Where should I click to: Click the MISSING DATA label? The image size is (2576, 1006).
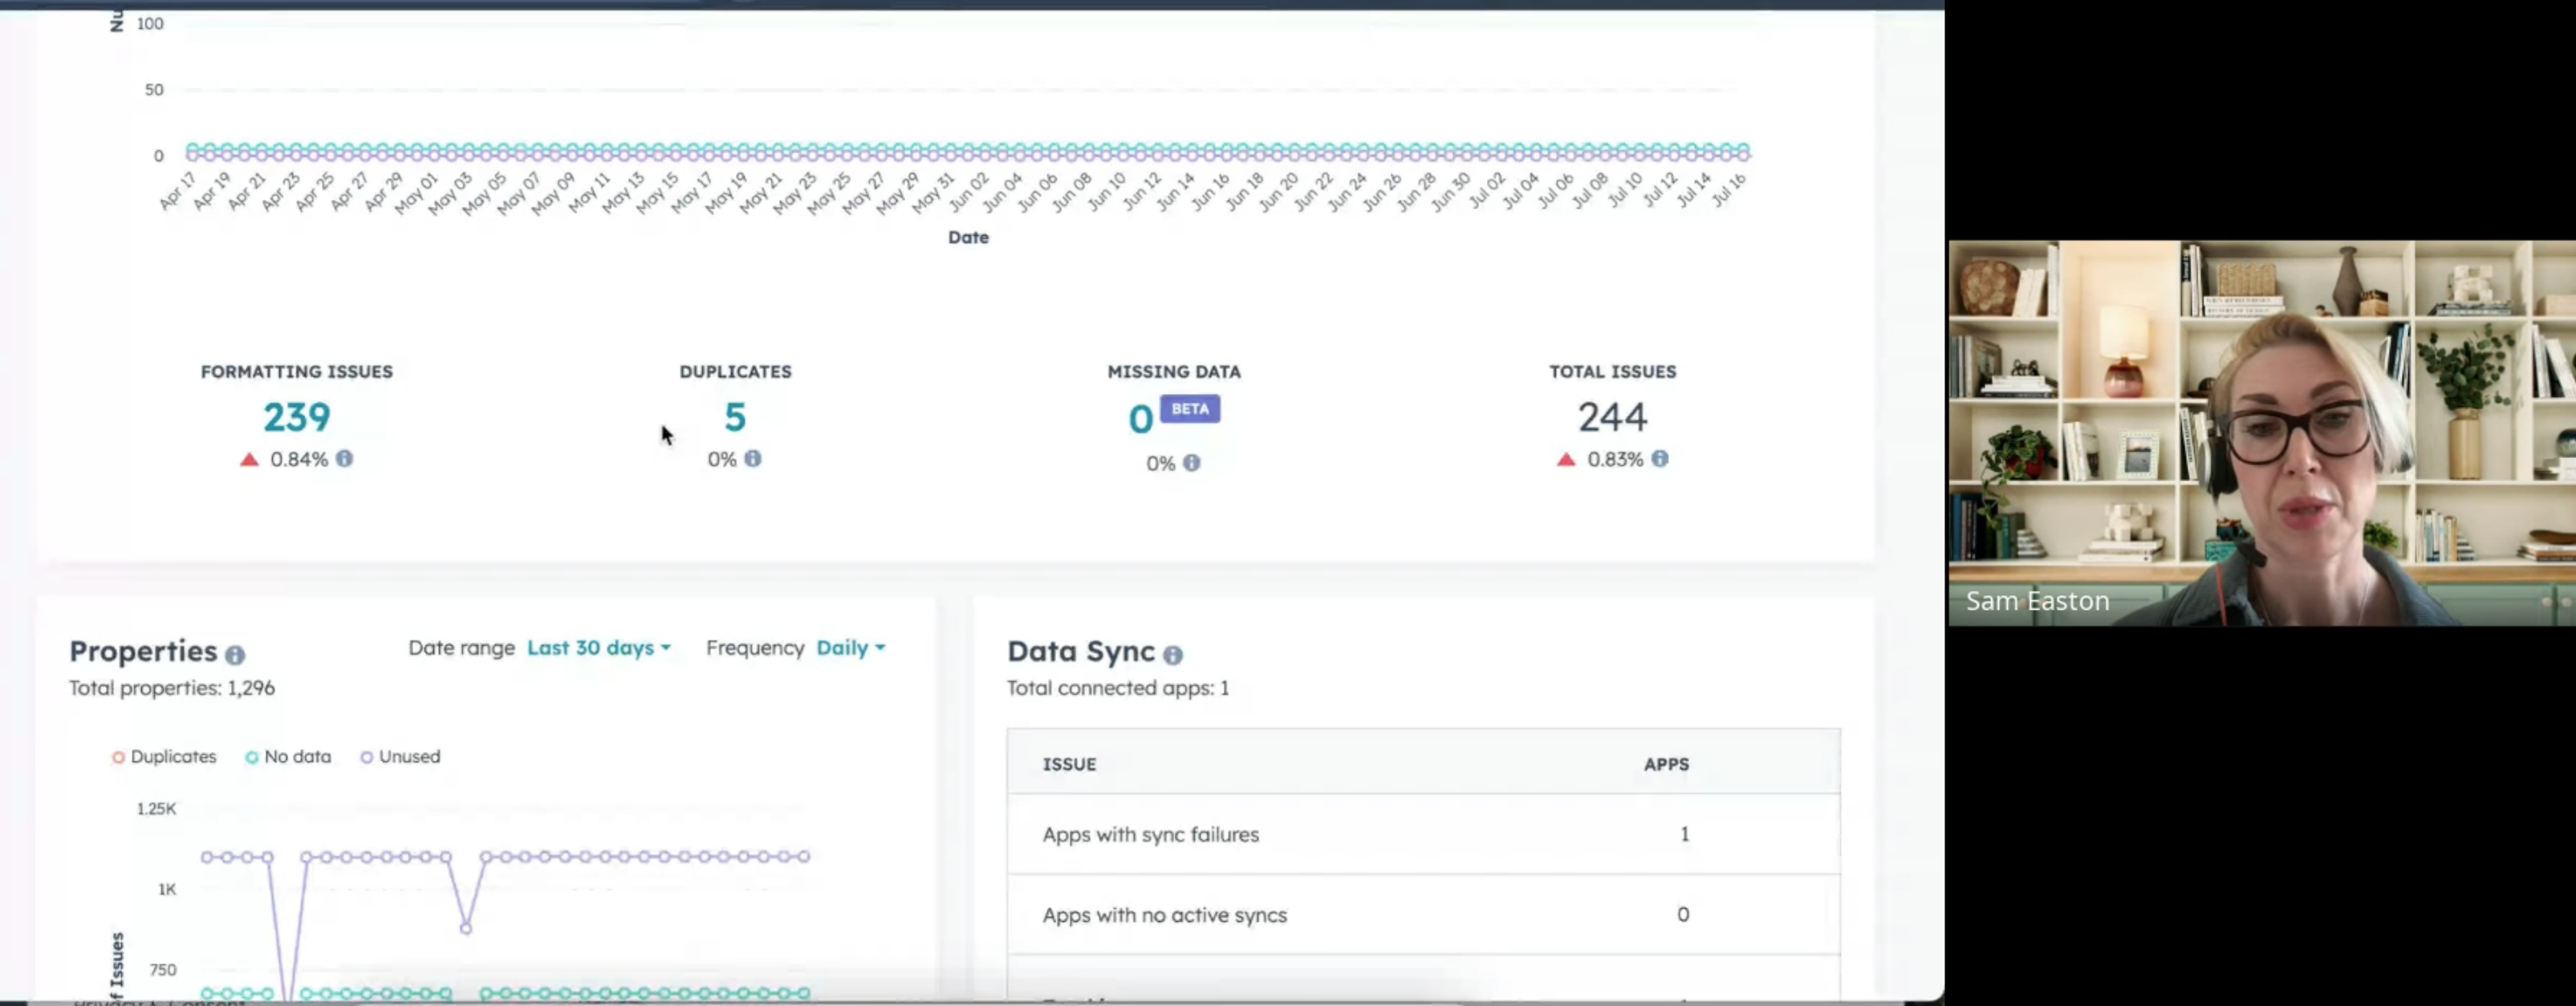1174,372
